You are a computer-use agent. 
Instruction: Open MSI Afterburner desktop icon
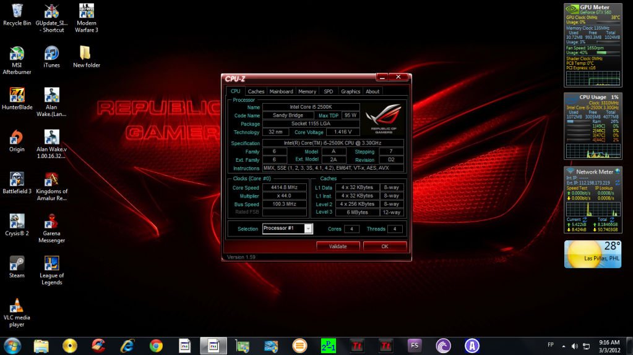pyautogui.click(x=17, y=61)
